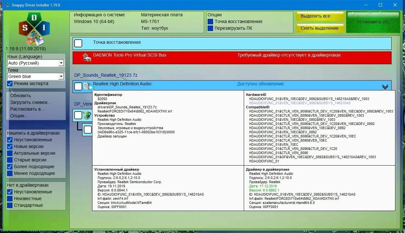The height and width of the screenshot is (233, 405).
Task: Expand the Realtek High Definition Audio details chevron
Action: point(385,87)
